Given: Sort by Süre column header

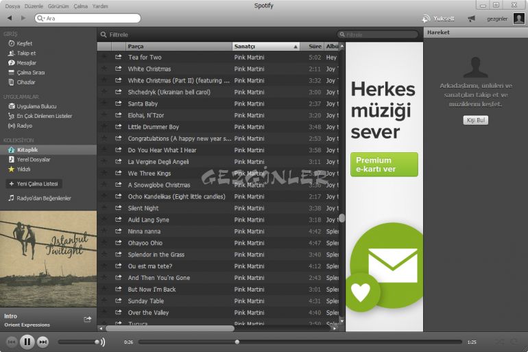Looking at the screenshot, I should 312,47.
